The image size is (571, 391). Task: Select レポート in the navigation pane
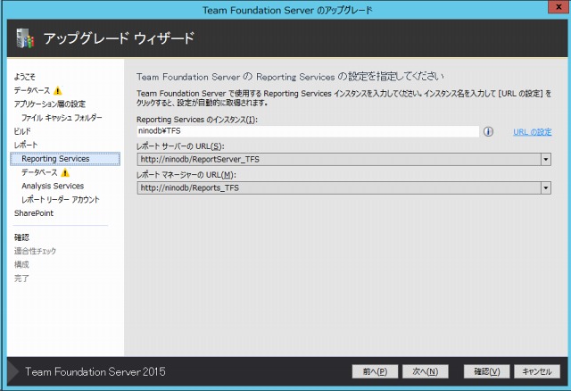pos(26,145)
